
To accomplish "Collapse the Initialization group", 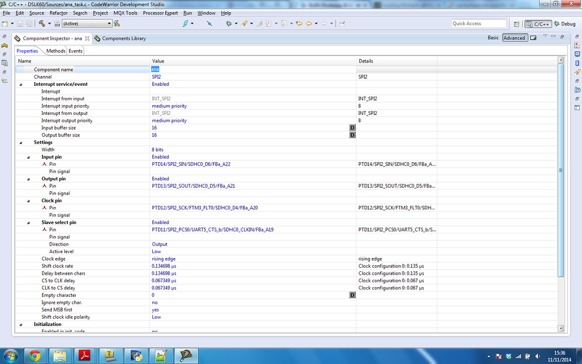I will [x=21, y=324].
